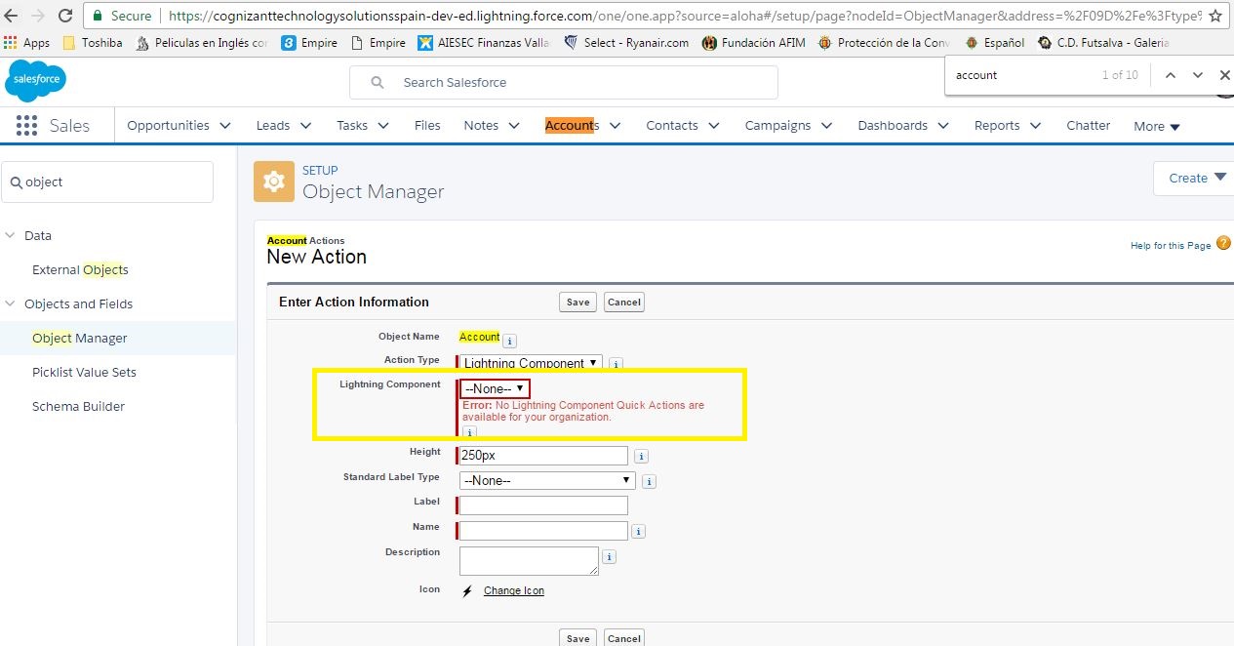Collapse the Data tree section
This screenshot has height=646, width=1234.
tap(11, 236)
